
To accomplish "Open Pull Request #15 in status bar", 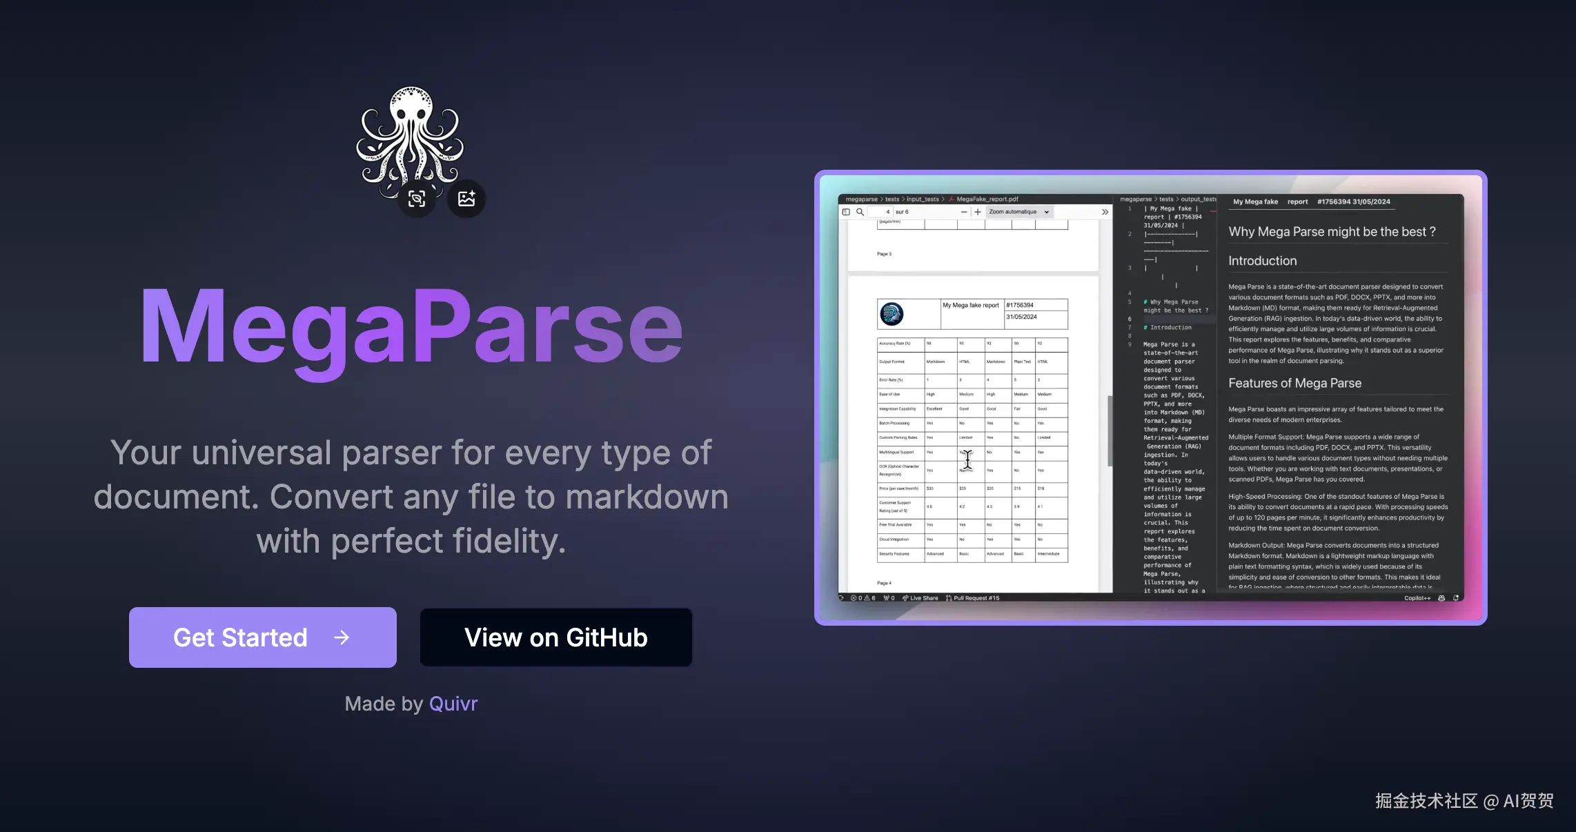I will [973, 598].
